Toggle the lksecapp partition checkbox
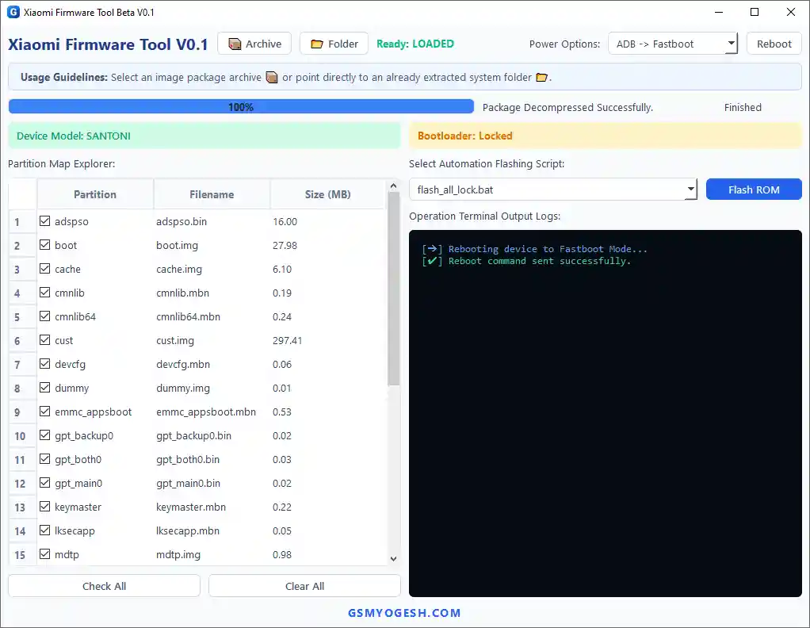This screenshot has height=628, width=810. coord(45,530)
